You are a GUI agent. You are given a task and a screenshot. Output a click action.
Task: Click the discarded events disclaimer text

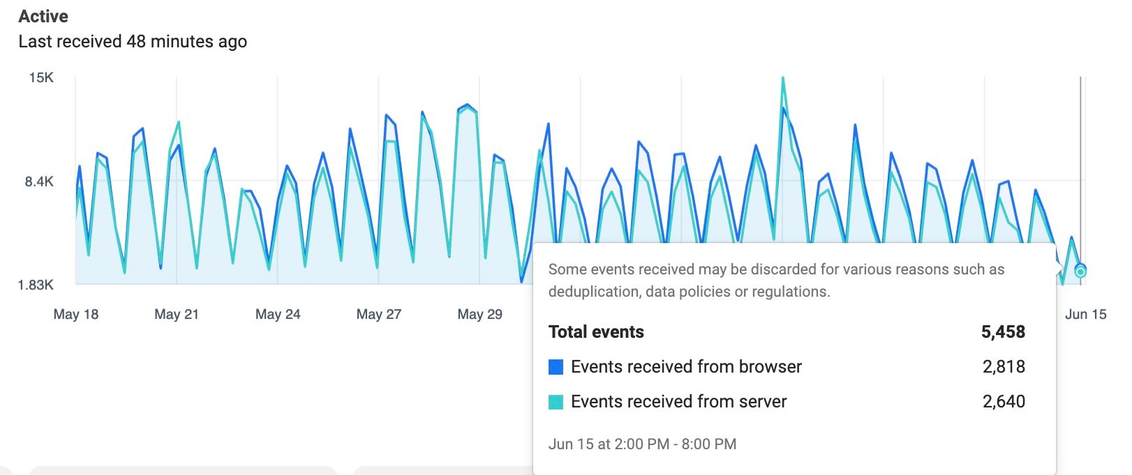pos(776,281)
